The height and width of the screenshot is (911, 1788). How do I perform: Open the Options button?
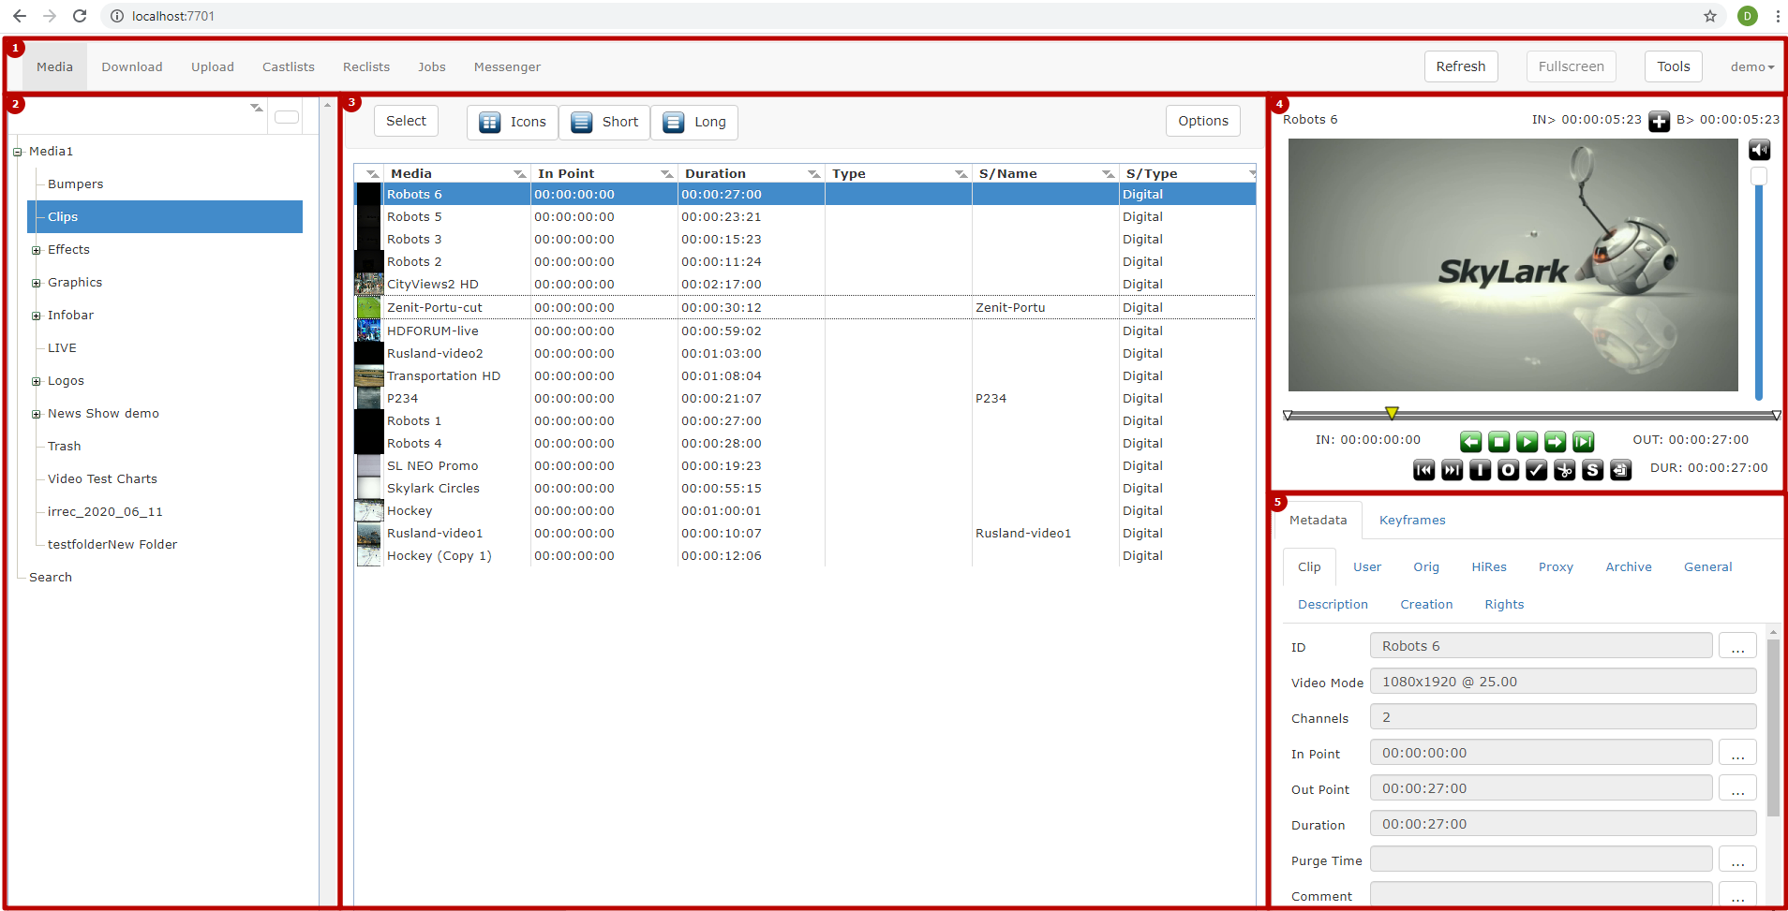tap(1203, 121)
